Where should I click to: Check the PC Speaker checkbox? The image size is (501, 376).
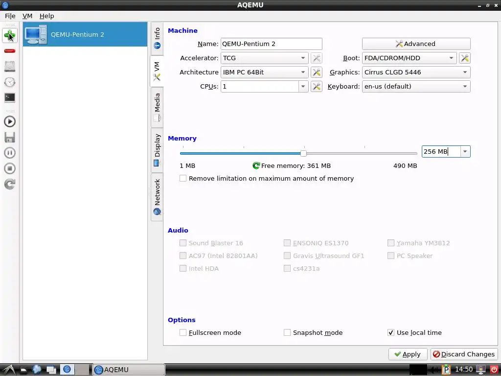click(x=390, y=256)
